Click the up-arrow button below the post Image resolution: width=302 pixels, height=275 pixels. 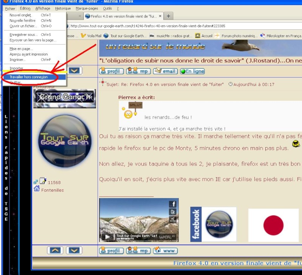[55, 250]
